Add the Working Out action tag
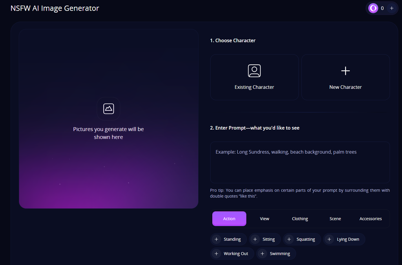 point(232,254)
